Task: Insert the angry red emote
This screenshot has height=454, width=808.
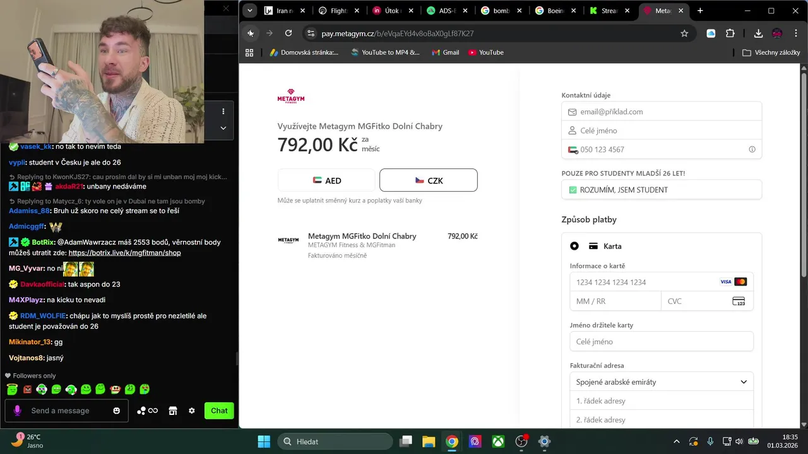Action: [x=27, y=390]
